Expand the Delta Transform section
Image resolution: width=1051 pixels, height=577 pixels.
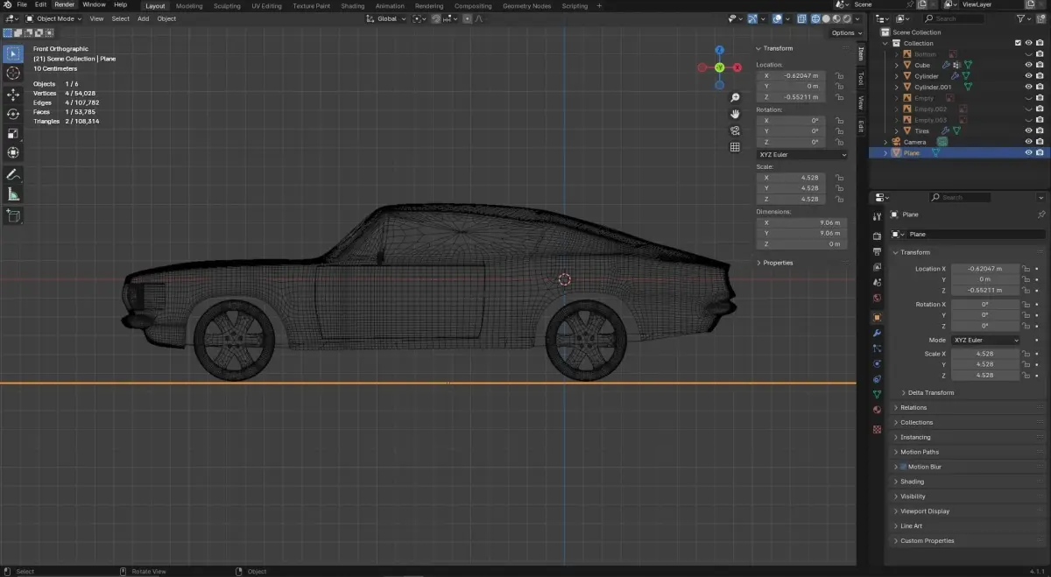pos(931,392)
